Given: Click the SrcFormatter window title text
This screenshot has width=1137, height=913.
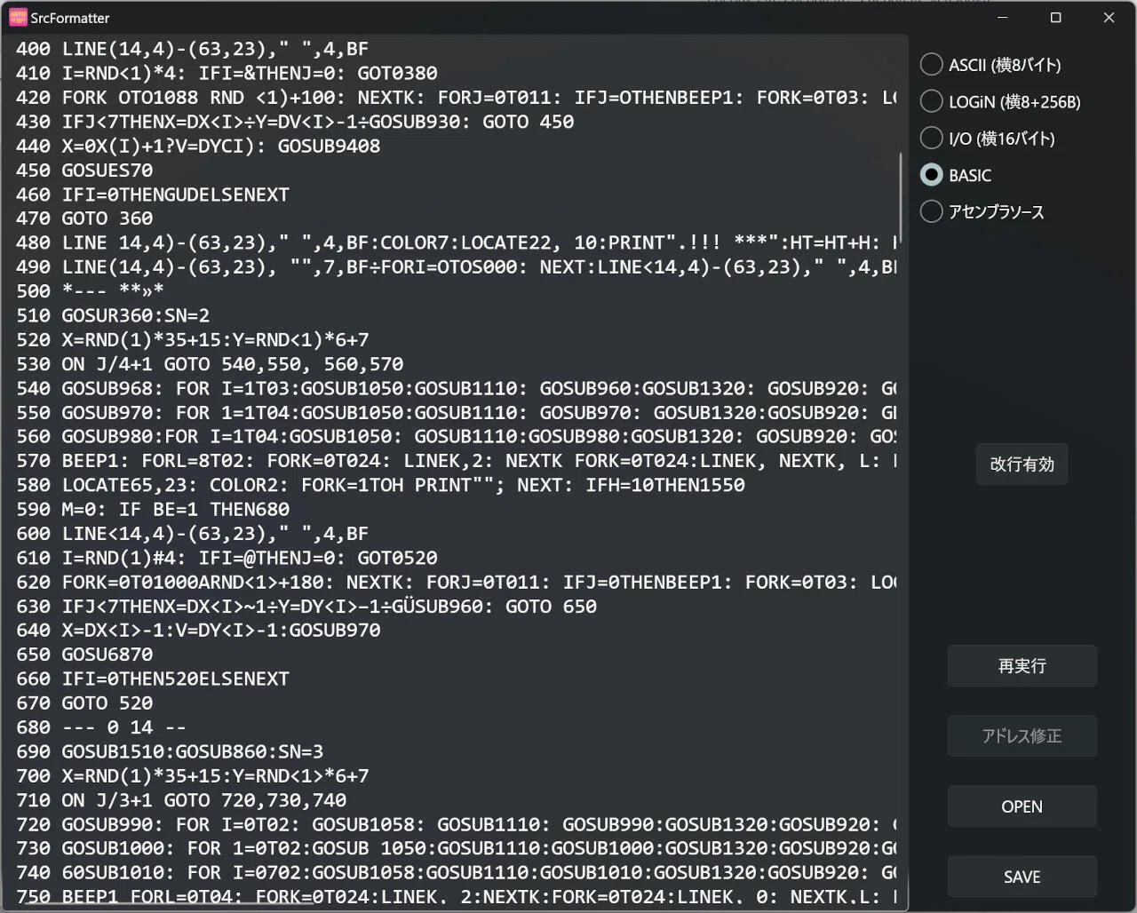Looking at the screenshot, I should click(70, 18).
